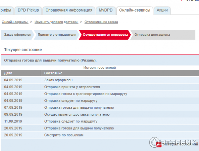Open the DPD Pickup tab
Viewport: 199px width, 151px height.
click(29, 11)
